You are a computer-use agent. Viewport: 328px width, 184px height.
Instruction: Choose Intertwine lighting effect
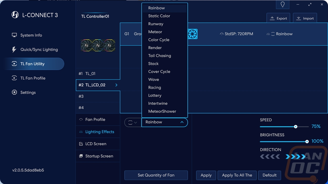click(165, 103)
